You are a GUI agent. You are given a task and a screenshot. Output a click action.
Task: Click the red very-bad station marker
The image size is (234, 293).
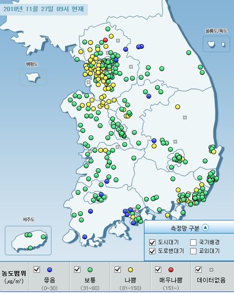click(x=105, y=40)
